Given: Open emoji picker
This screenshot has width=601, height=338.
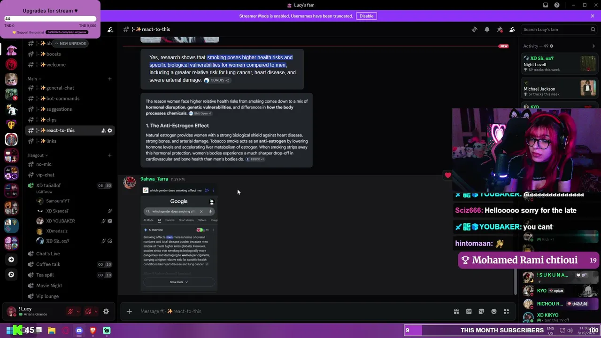Looking at the screenshot, I should [494, 311].
